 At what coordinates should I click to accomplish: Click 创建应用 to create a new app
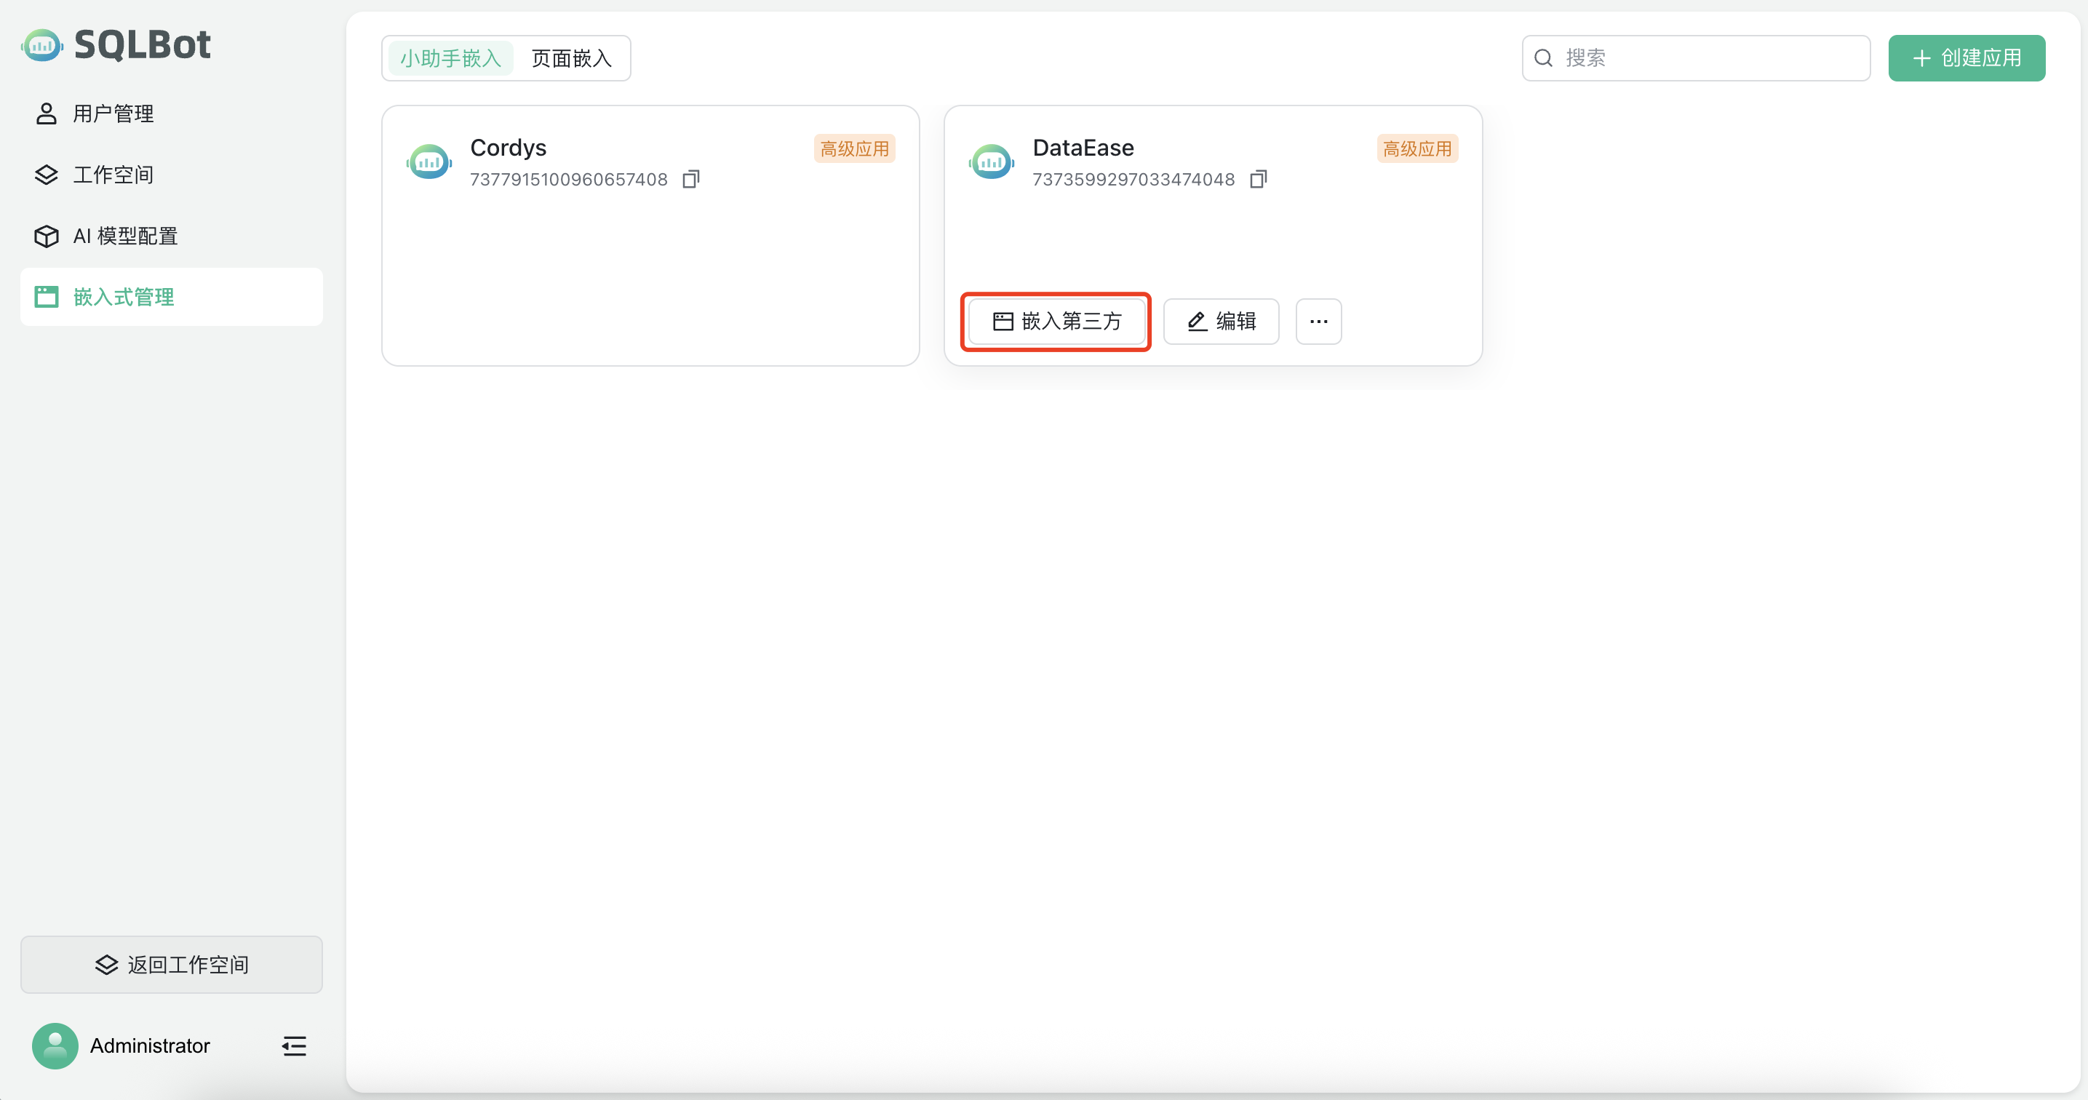pyautogui.click(x=1966, y=57)
